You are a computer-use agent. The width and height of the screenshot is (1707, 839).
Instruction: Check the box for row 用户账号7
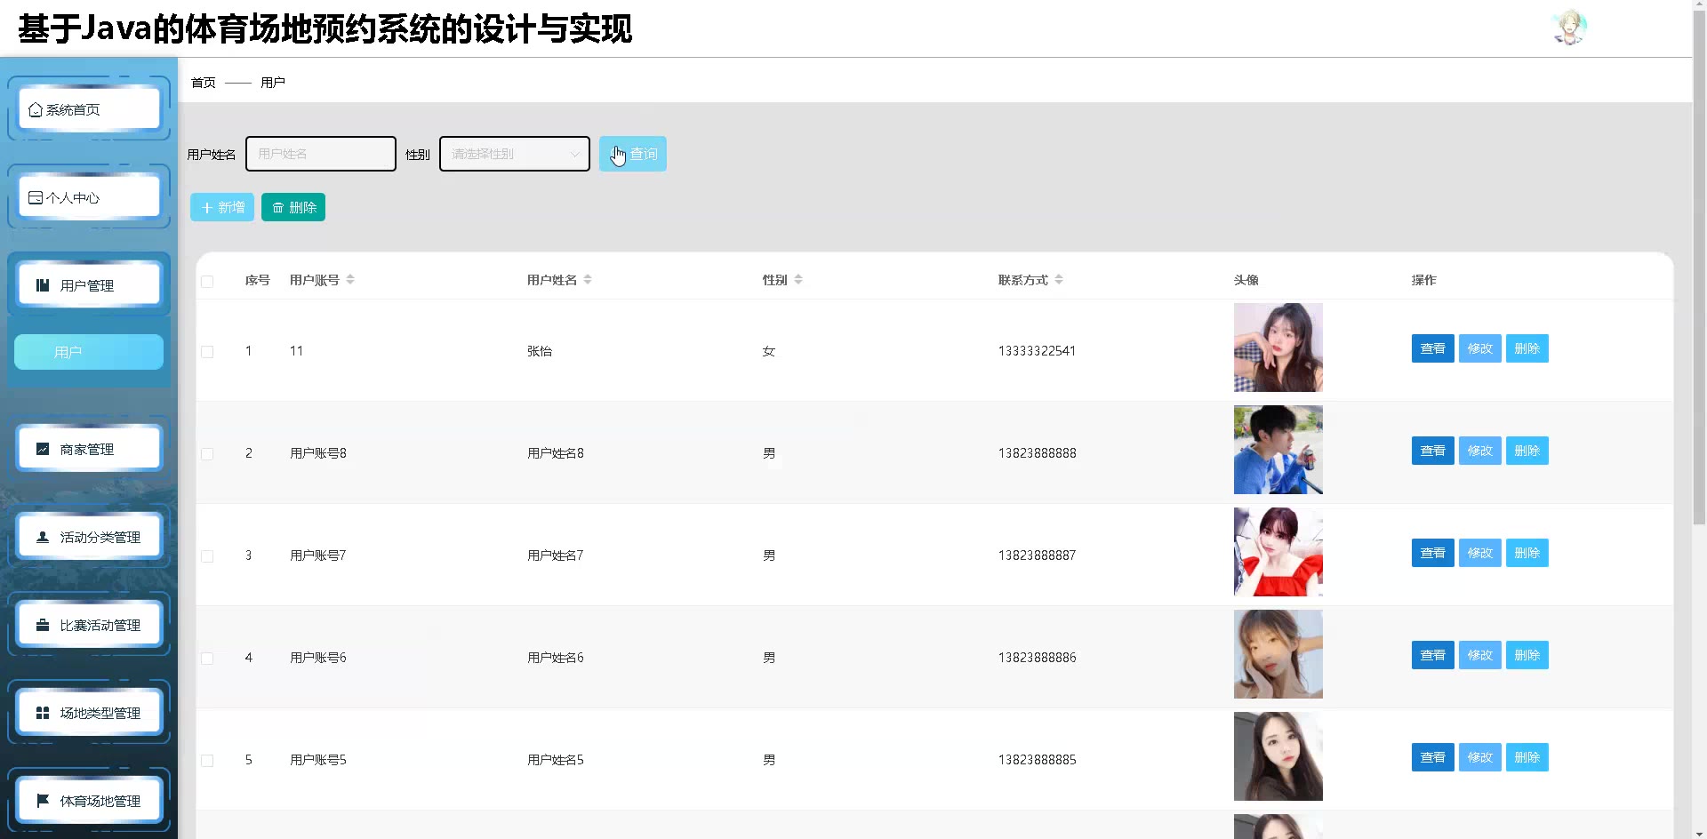tap(207, 555)
